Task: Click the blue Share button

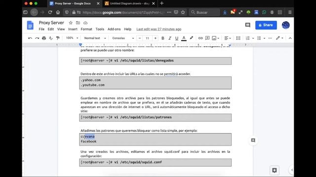Action: pos(266,25)
